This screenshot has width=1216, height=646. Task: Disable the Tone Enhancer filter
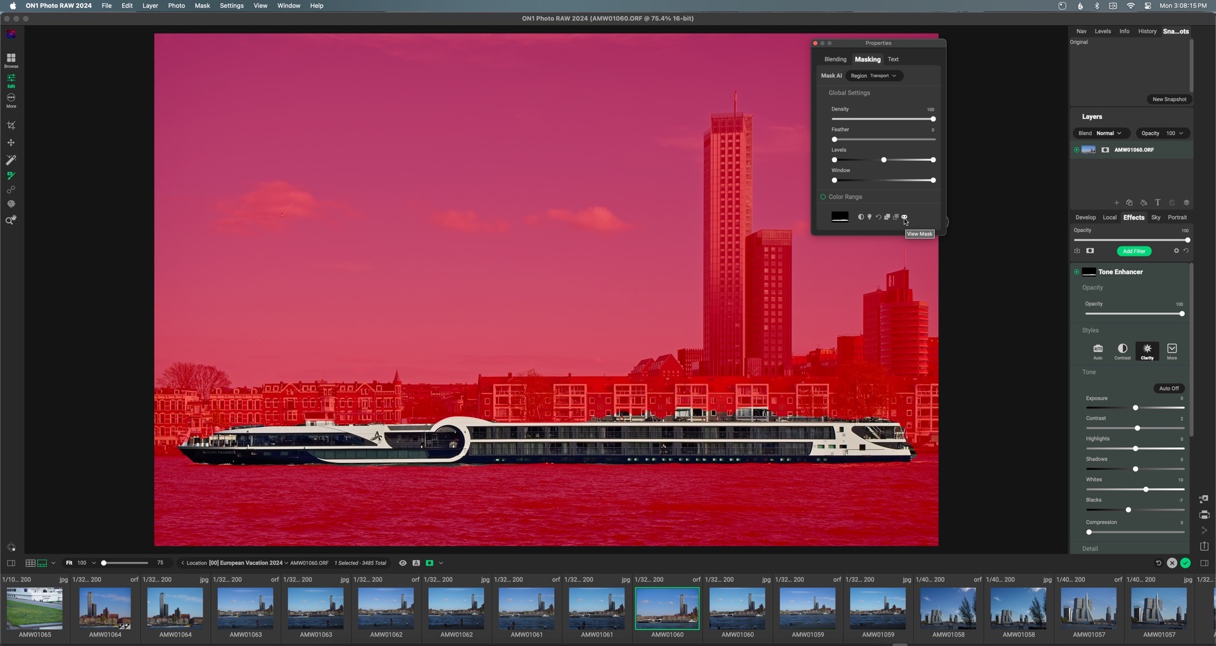pyautogui.click(x=1076, y=272)
